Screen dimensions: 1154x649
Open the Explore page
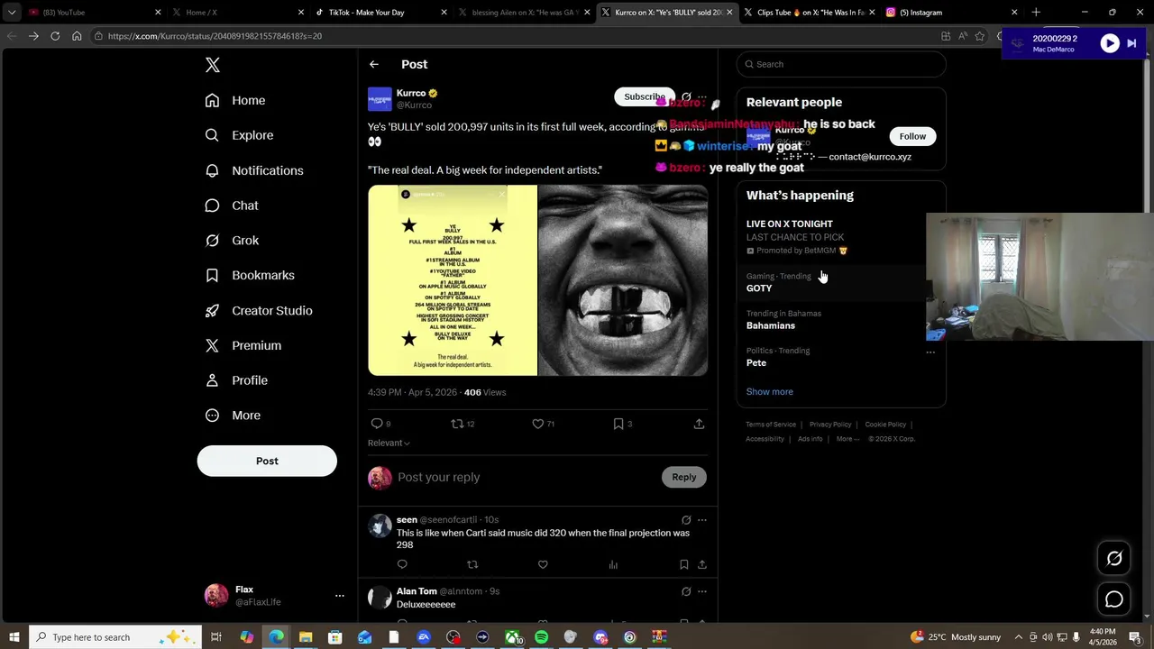pyautogui.click(x=239, y=135)
